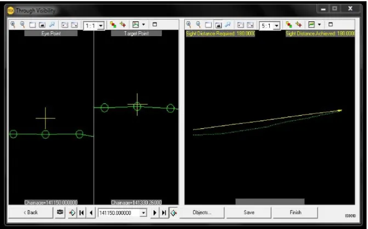The width and height of the screenshot is (368, 229).
Task: Click zoom out icon in right view toolbar
Action: tap(199, 25)
